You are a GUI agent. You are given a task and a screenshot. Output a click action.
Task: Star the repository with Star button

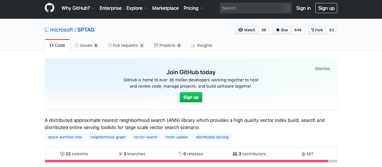282,30
